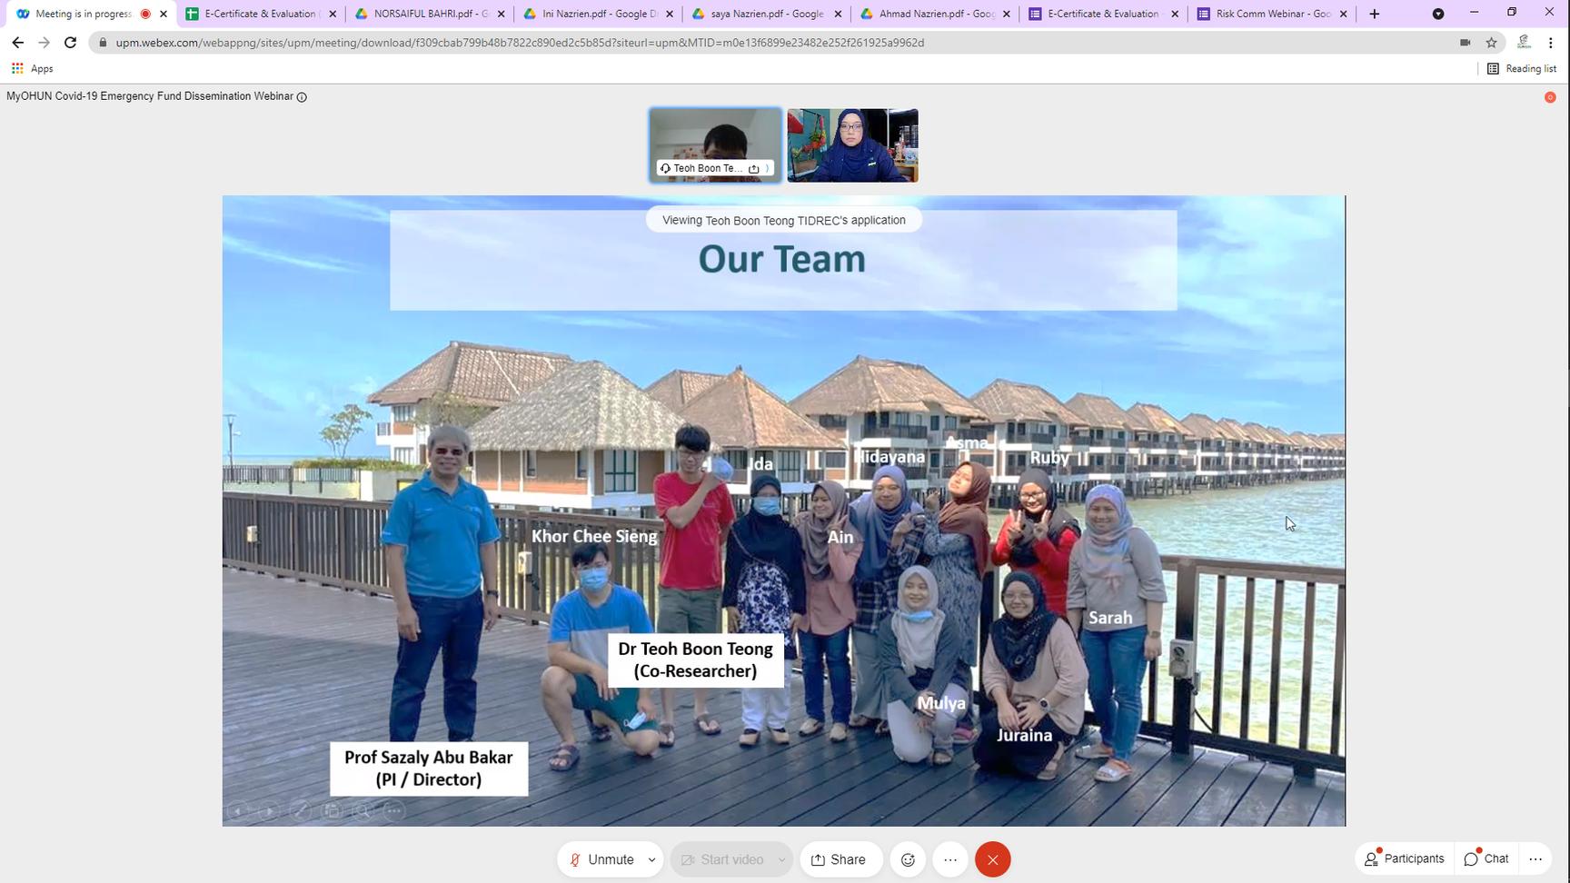Switch to Risk Comm Webinar tab
The height and width of the screenshot is (883, 1570).
tap(1270, 14)
